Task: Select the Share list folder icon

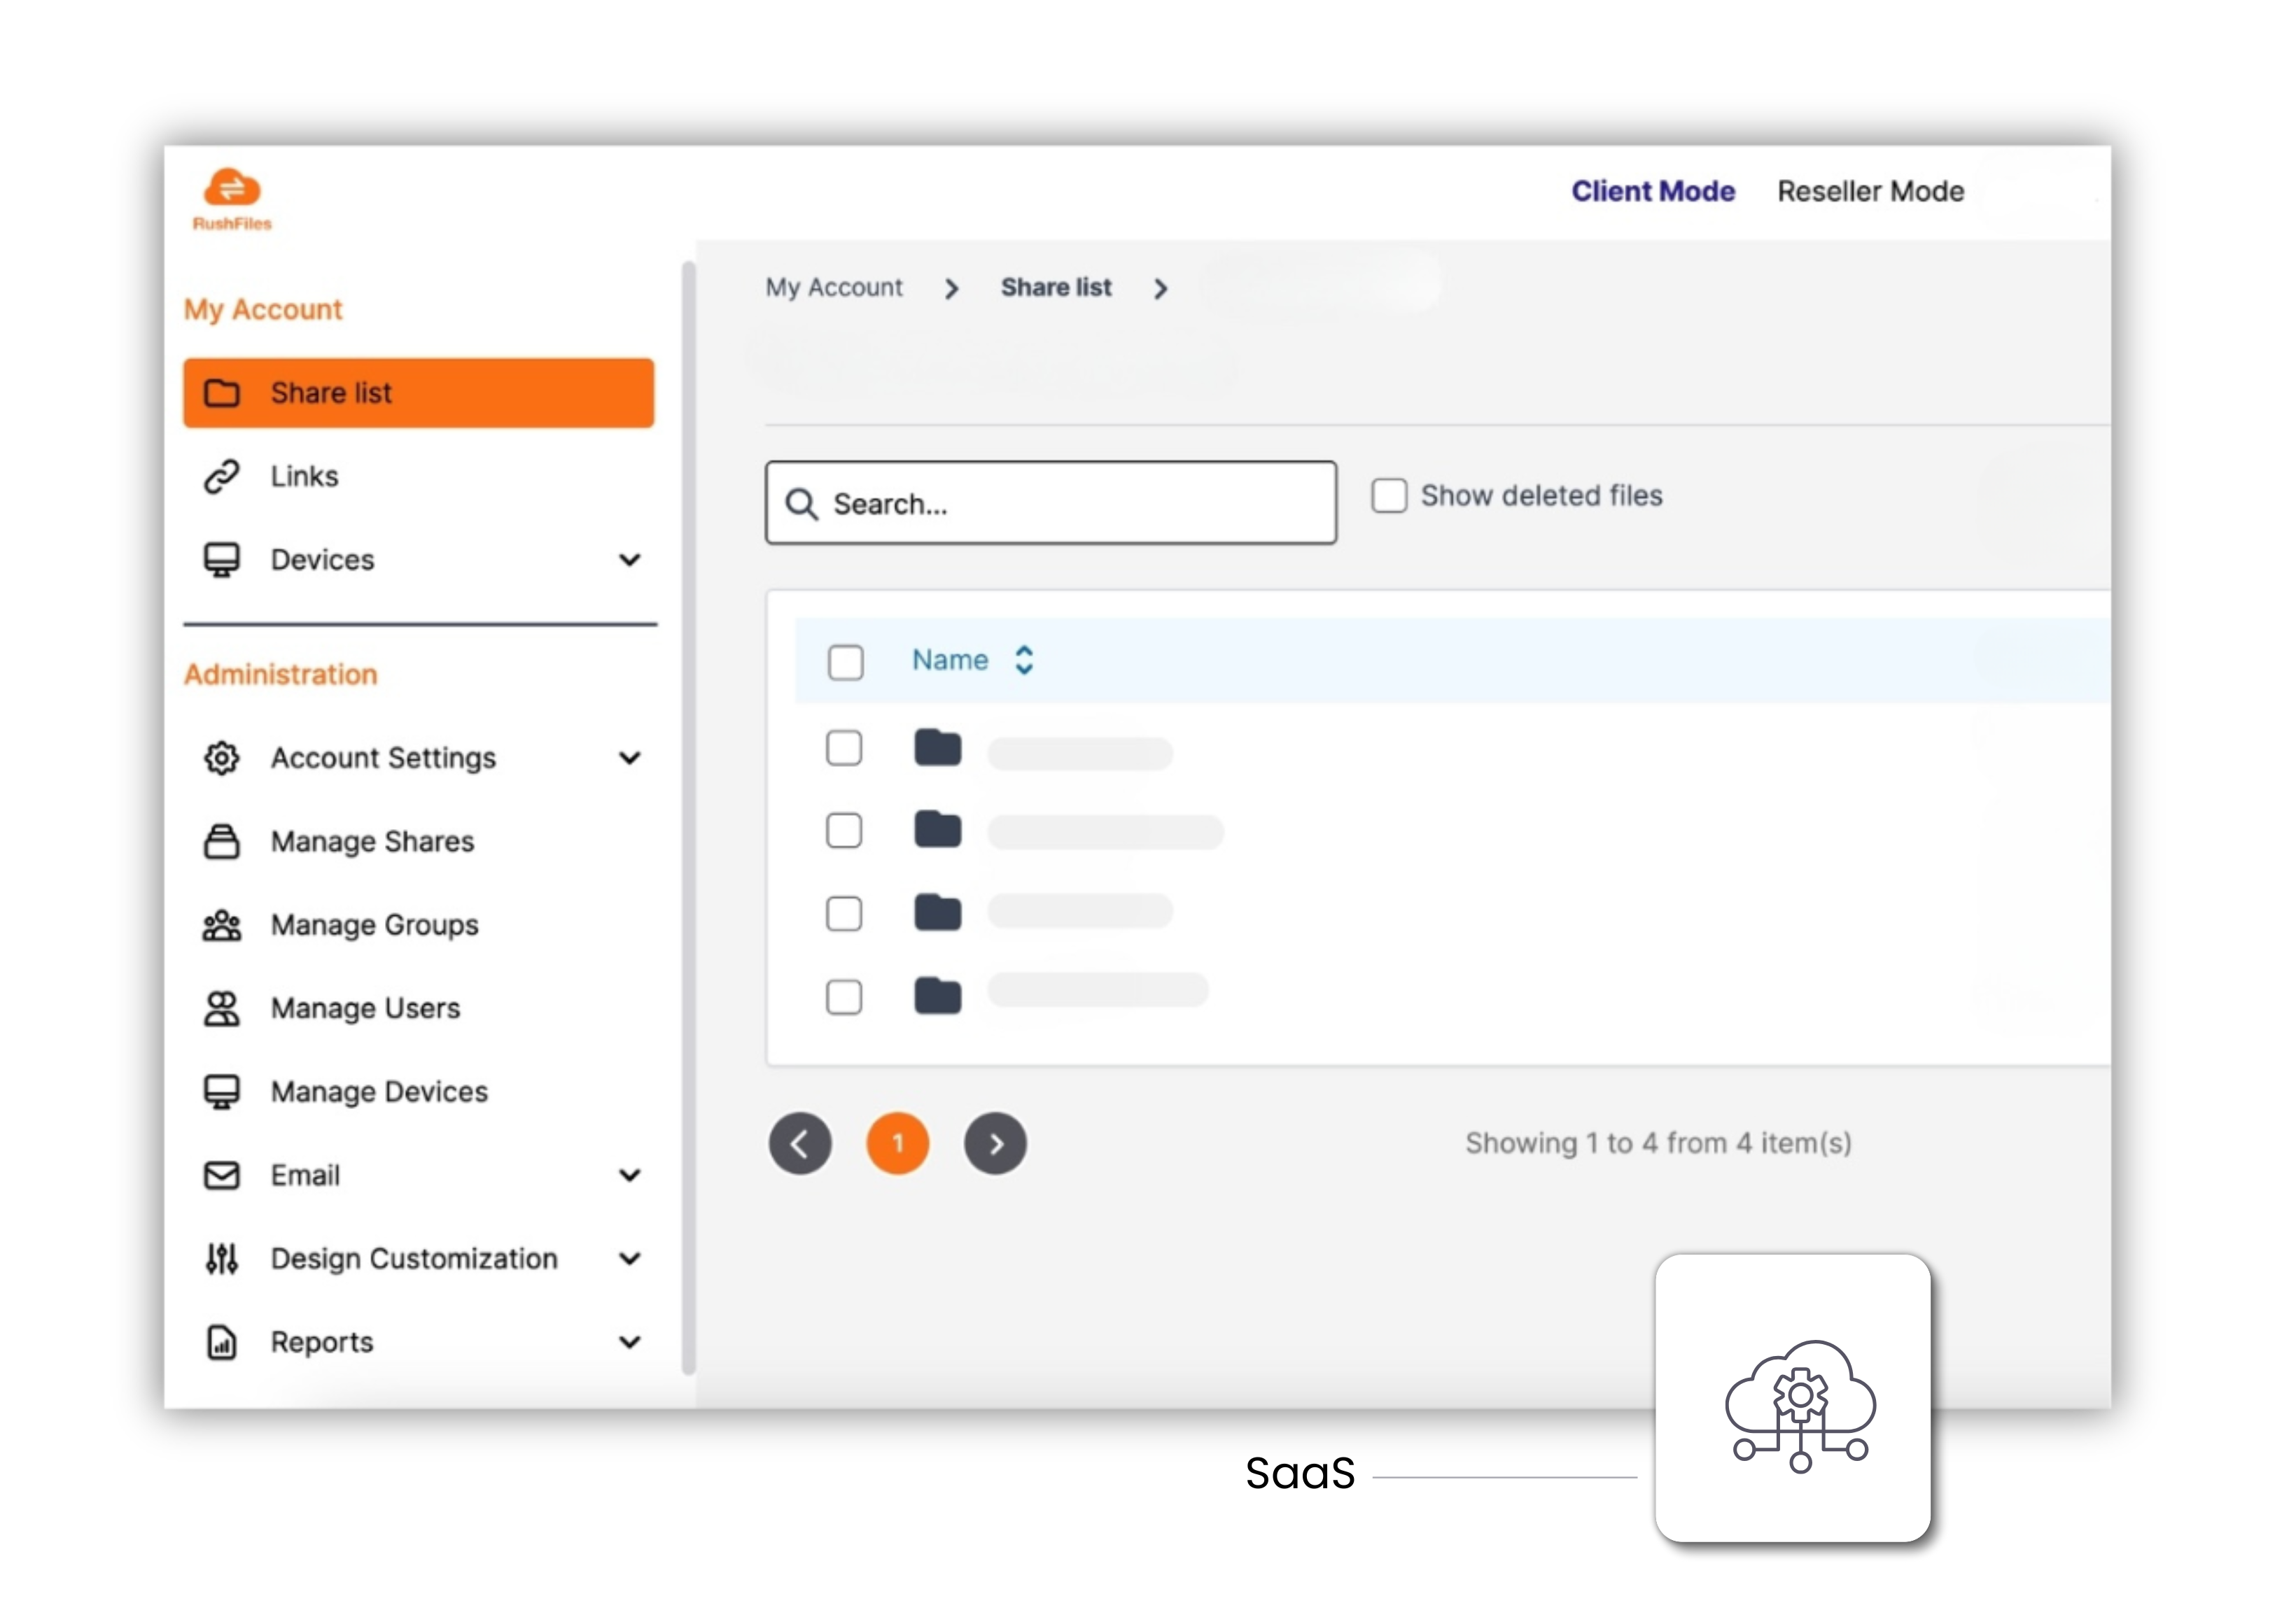Action: click(x=222, y=392)
